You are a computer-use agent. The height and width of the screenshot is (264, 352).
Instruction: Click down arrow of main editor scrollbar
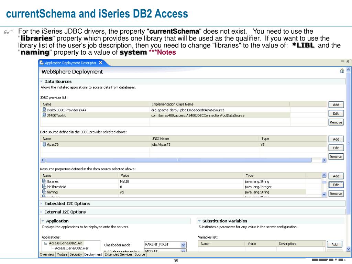coord(349,249)
